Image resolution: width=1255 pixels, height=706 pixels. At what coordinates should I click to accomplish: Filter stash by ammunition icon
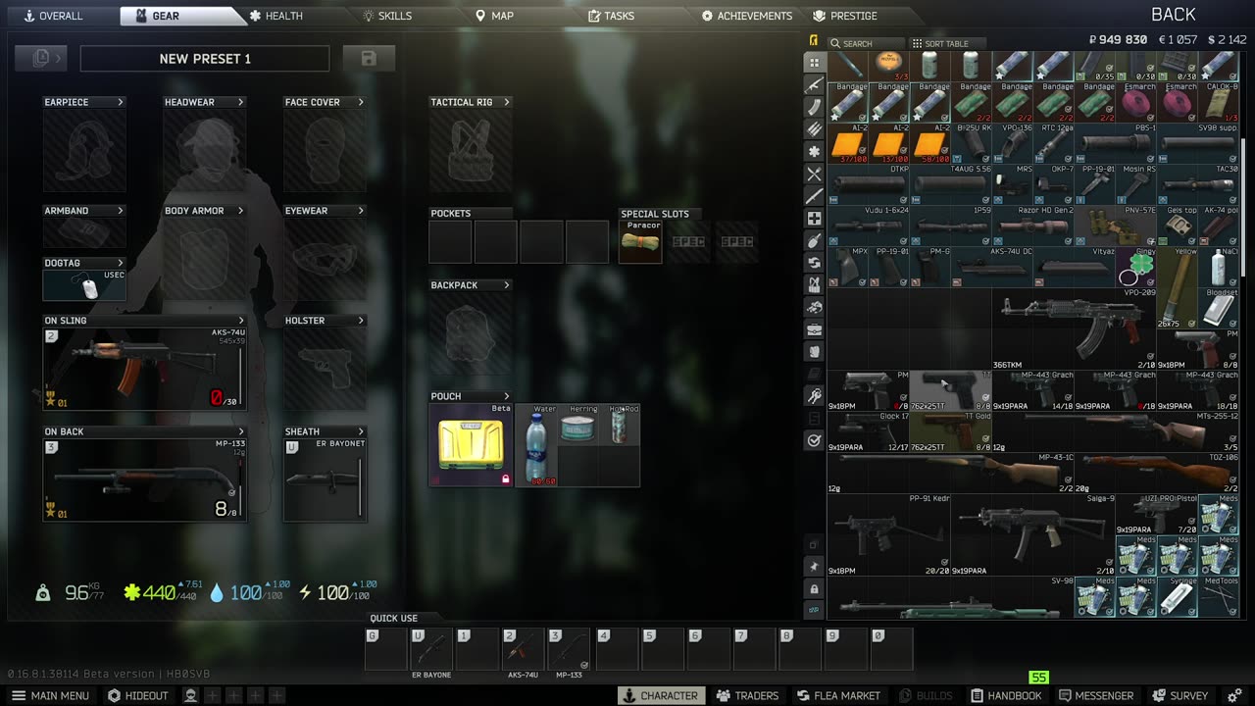click(x=814, y=129)
